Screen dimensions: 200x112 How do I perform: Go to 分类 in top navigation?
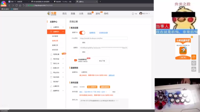click(81, 14)
